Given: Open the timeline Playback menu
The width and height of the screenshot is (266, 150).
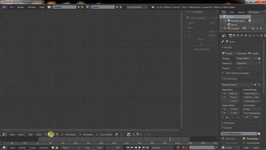Looking at the screenshot, I should [x=44, y=147].
